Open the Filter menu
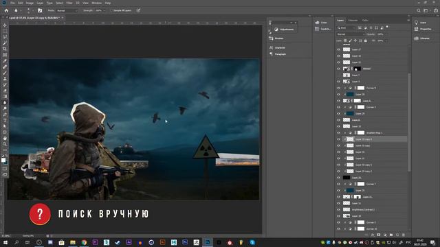This screenshot has width=440, height=247. click(69, 3)
